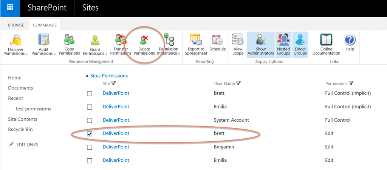Collapse the Sites Permissions group triangle
The width and height of the screenshot is (387, 170).
87,76
